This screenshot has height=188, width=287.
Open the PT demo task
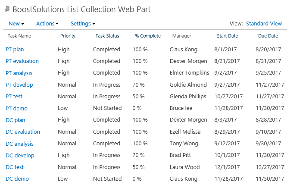coord(16,109)
